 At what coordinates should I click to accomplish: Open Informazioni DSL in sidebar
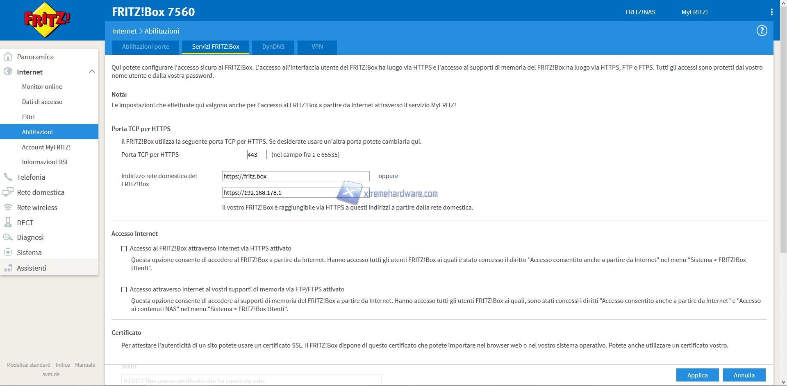coord(45,162)
